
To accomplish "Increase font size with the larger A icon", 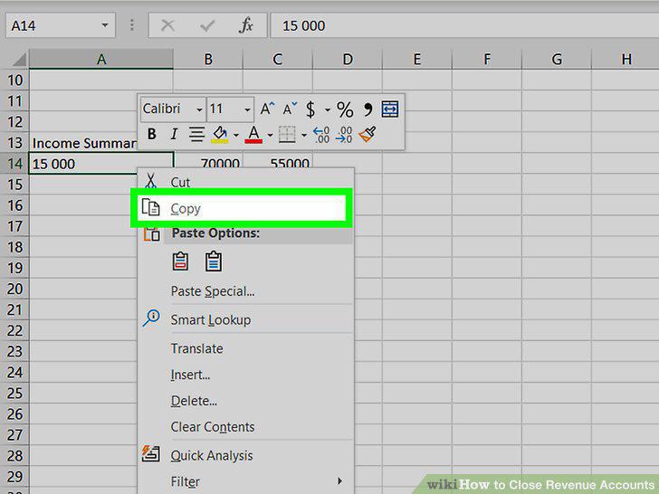I will tap(267, 109).
